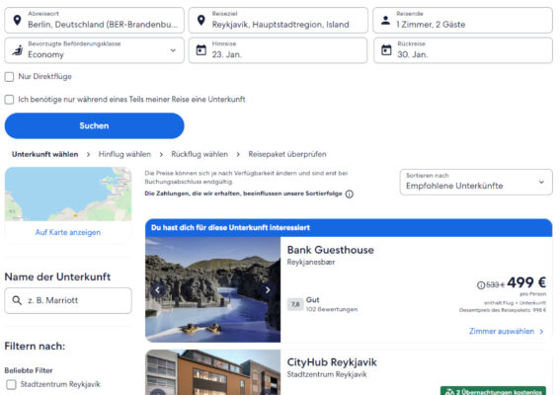Show previous photo of Bank Guesthouse
Screen dimensions: 560x395
(x=157, y=290)
